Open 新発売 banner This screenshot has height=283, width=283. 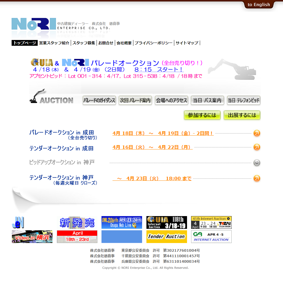coord(77,222)
